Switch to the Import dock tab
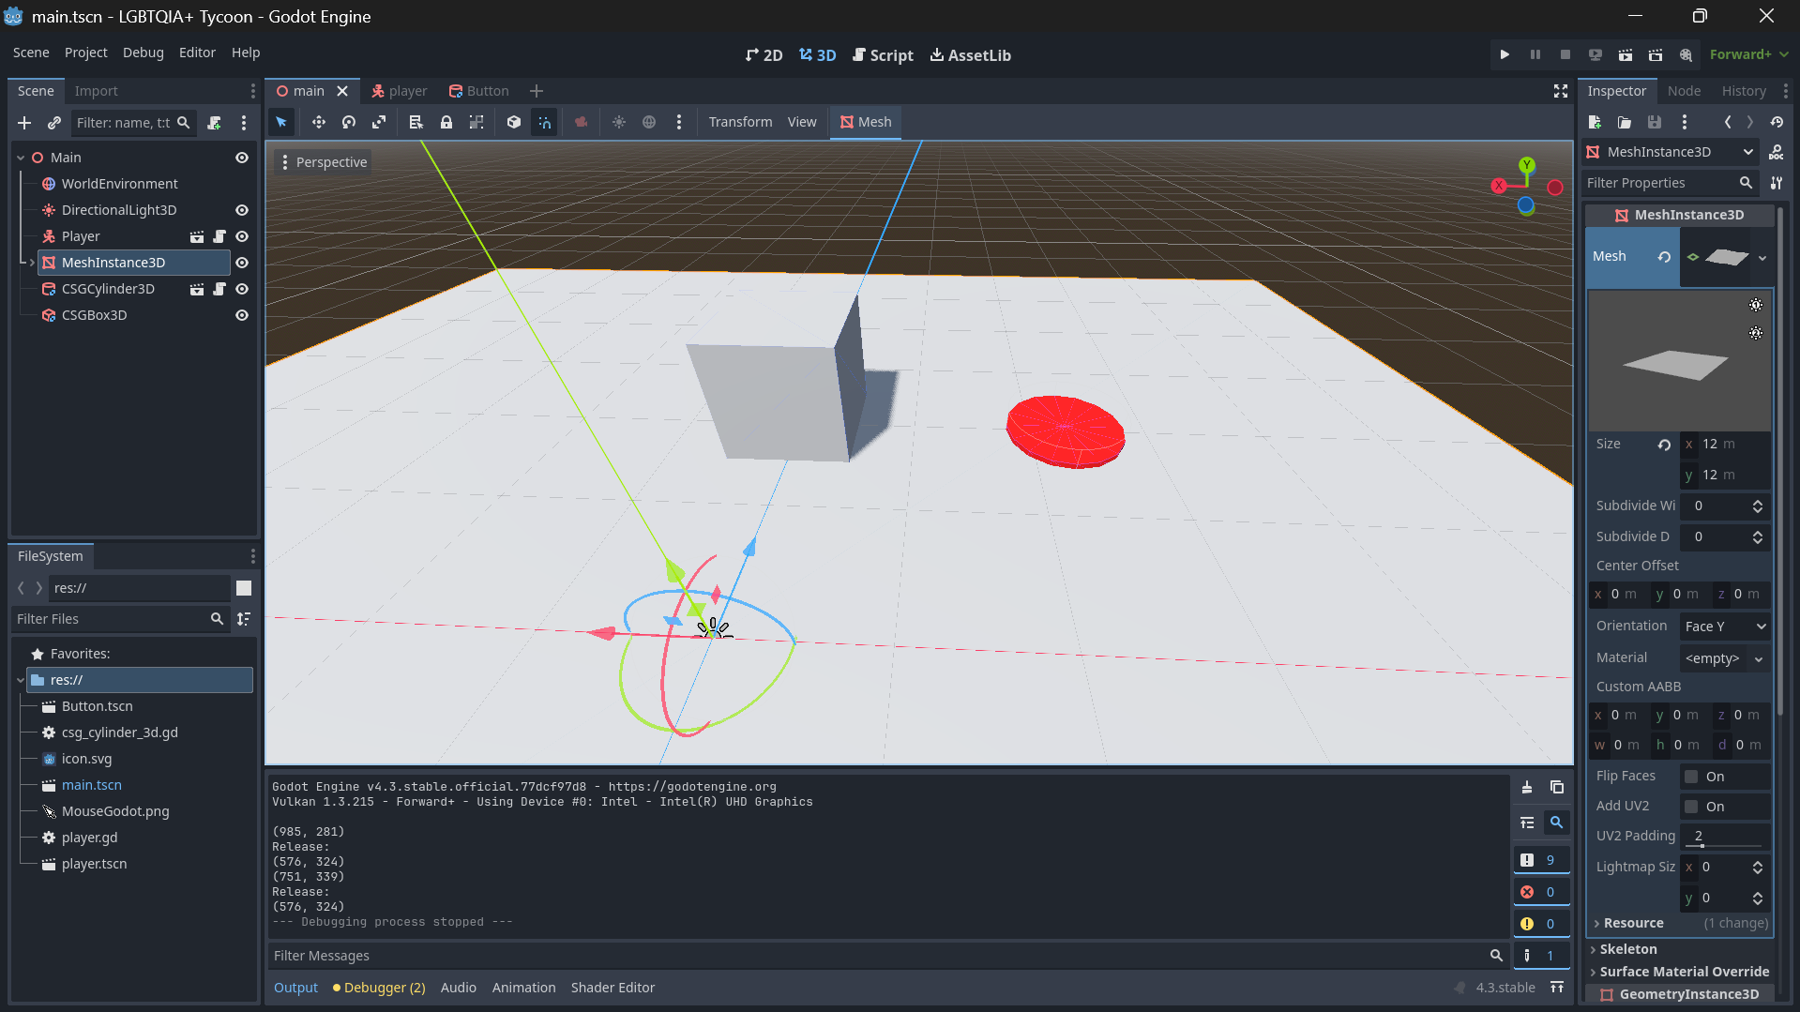The image size is (1800, 1012). [96, 91]
